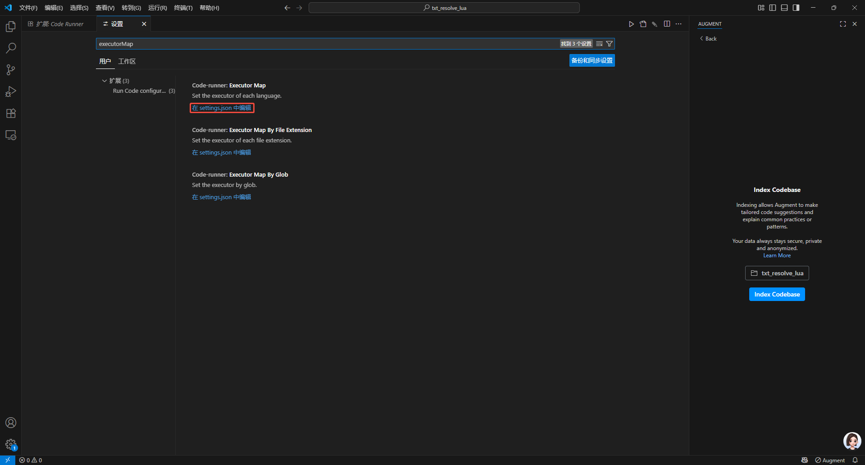Maximize the Augment panel
This screenshot has height=465, width=865.
[843, 24]
